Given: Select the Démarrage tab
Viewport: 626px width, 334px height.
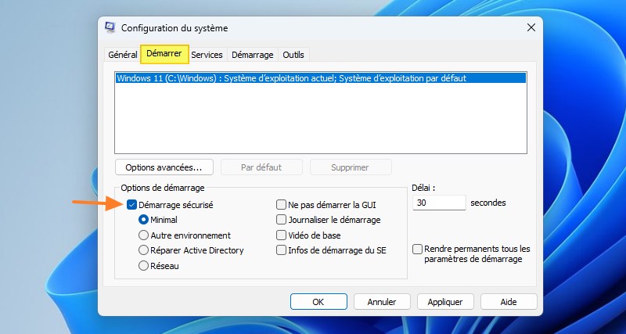Looking at the screenshot, I should [x=252, y=55].
